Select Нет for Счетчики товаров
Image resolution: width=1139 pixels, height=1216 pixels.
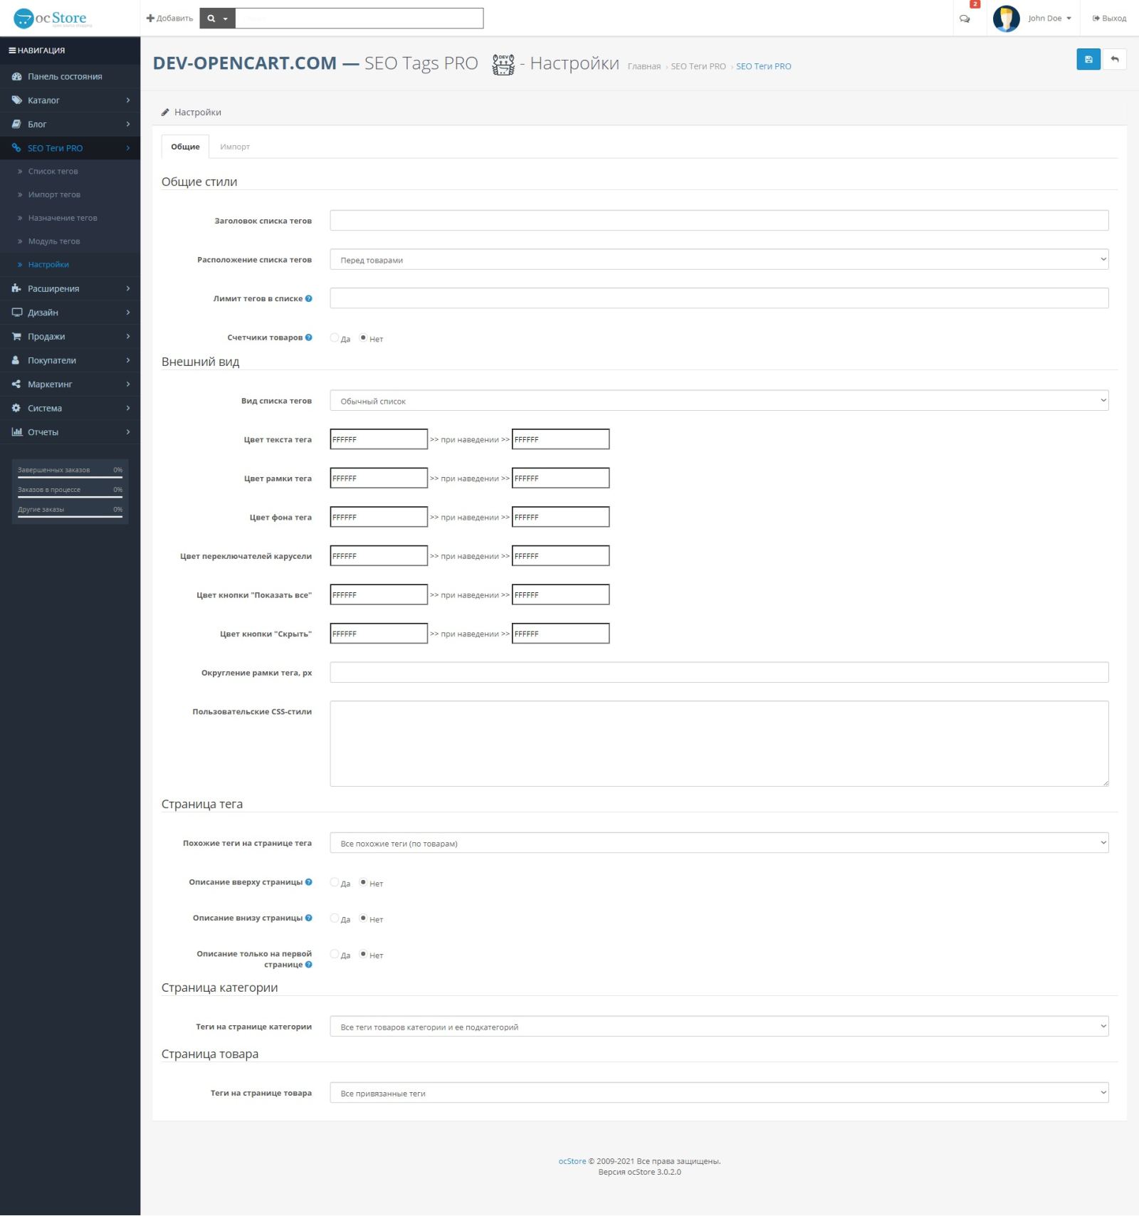pyautogui.click(x=363, y=337)
